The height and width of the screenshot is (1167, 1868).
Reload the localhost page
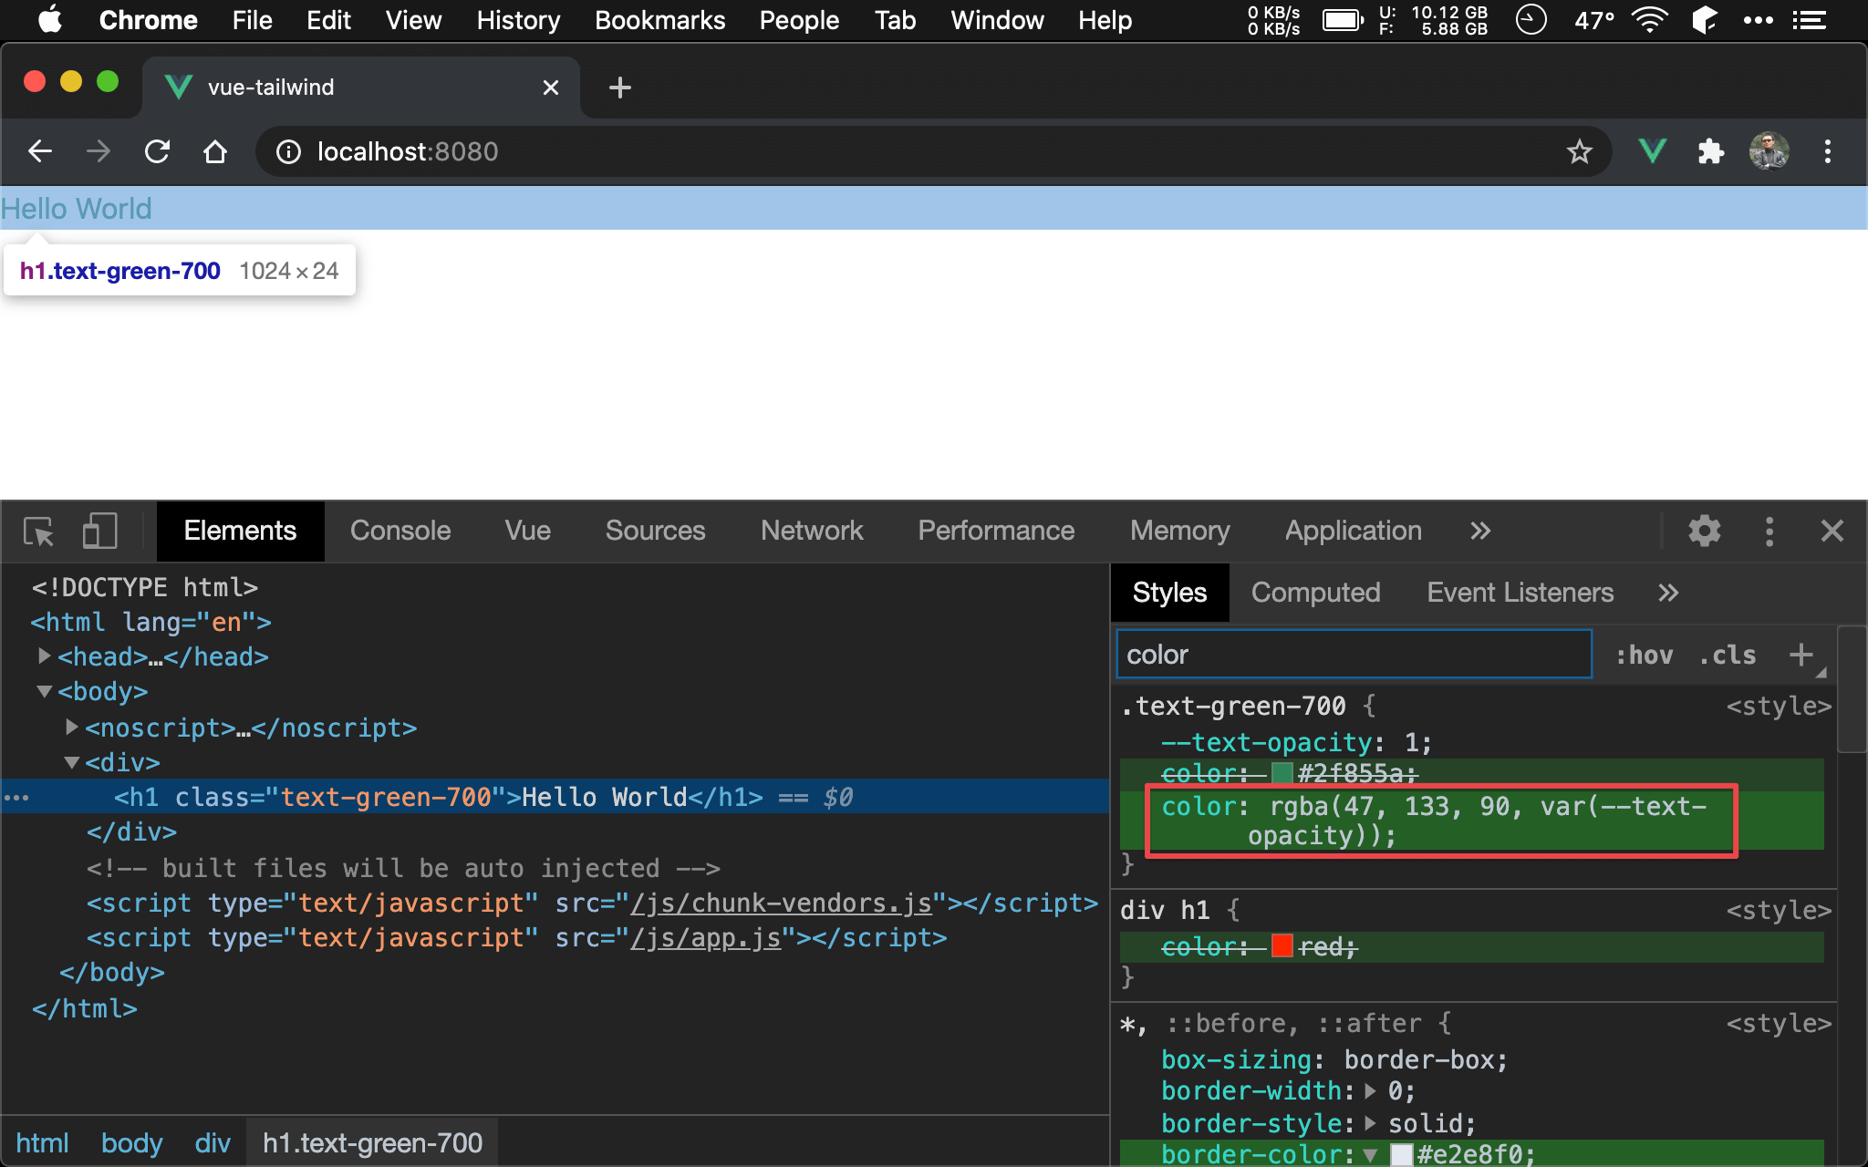pyautogui.click(x=157, y=151)
